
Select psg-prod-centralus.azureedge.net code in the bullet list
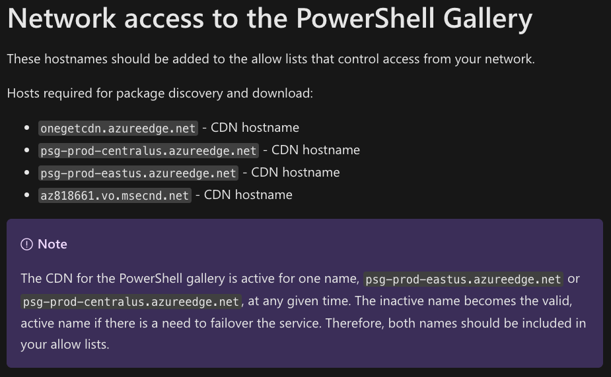tap(148, 150)
